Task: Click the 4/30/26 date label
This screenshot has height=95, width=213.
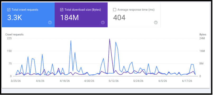Action: pyautogui.click(x=89, y=81)
